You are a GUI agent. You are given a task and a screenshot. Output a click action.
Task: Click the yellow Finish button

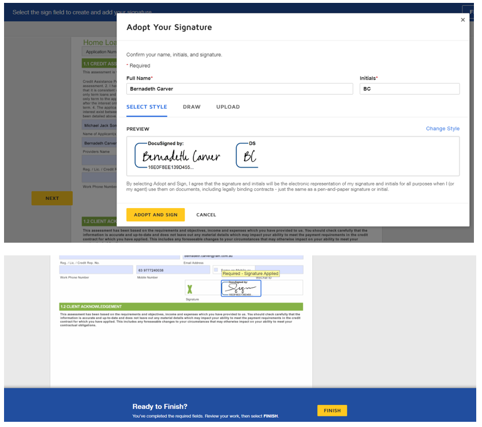[x=332, y=411]
